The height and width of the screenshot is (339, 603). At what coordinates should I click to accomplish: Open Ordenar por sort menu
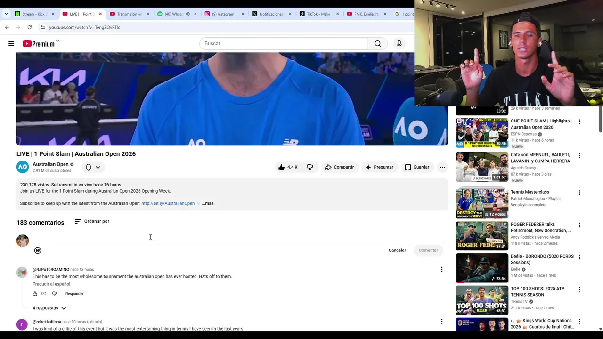click(x=92, y=221)
